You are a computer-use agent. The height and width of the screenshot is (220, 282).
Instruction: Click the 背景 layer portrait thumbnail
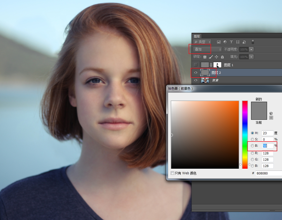point(205,80)
